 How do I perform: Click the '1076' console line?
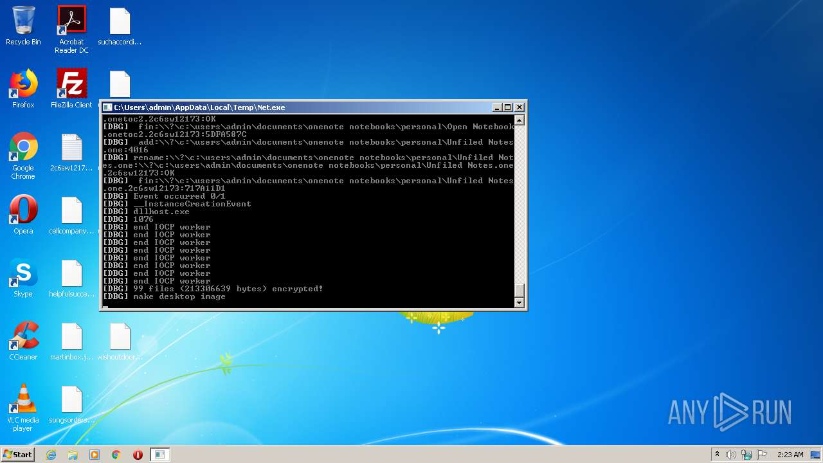[x=128, y=219]
